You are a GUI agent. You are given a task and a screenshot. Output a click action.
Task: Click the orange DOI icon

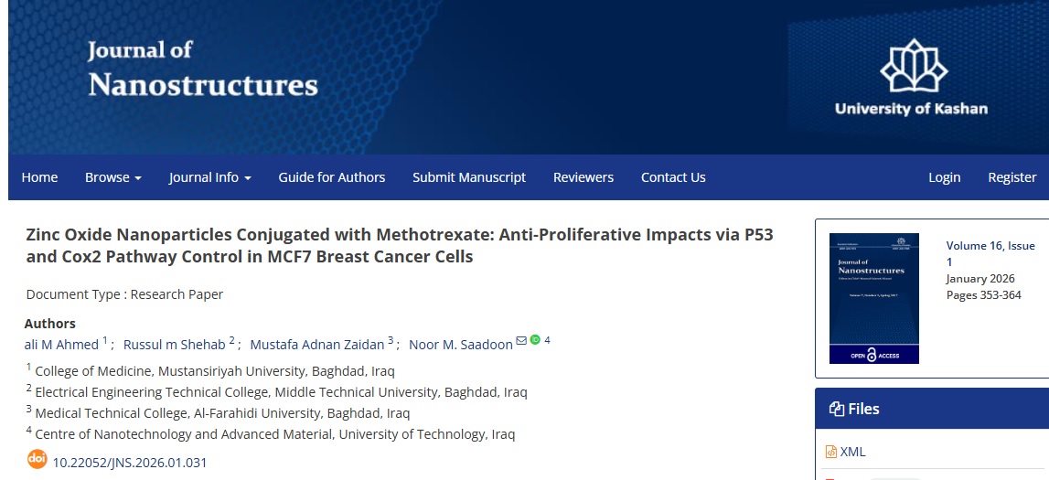[37, 460]
